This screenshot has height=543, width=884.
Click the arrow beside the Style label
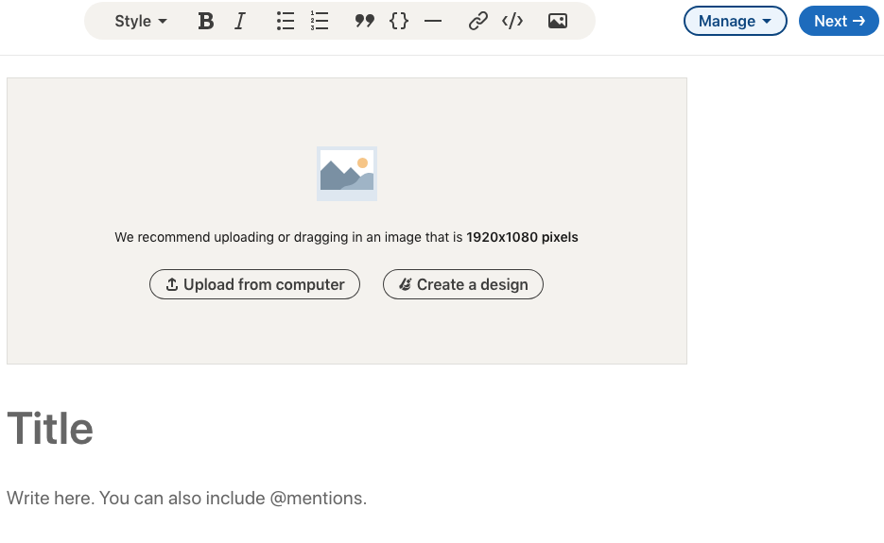(x=163, y=22)
